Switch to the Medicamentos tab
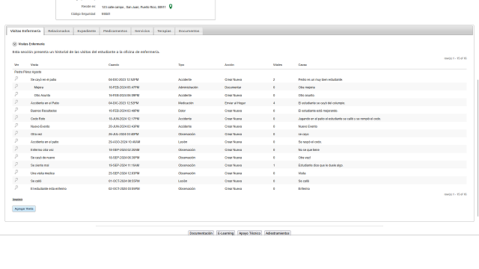The image size is (479, 269). click(x=115, y=31)
